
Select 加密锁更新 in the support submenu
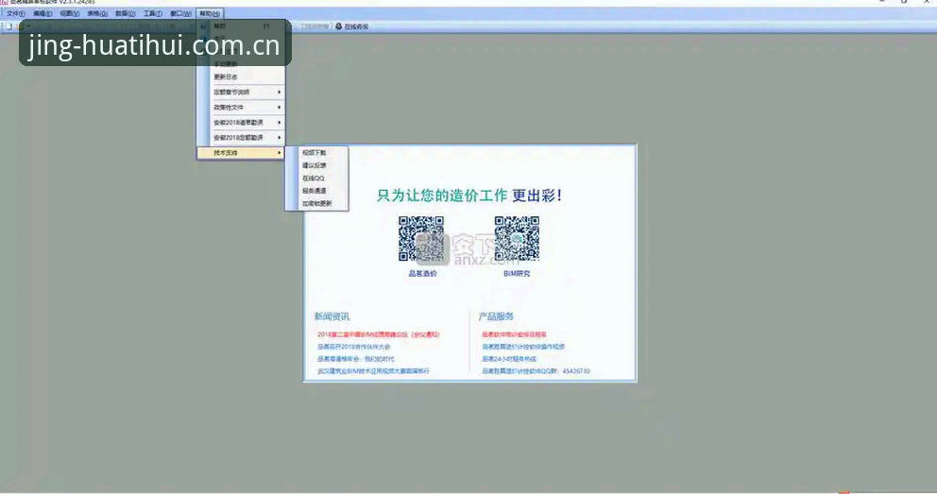pyautogui.click(x=316, y=203)
